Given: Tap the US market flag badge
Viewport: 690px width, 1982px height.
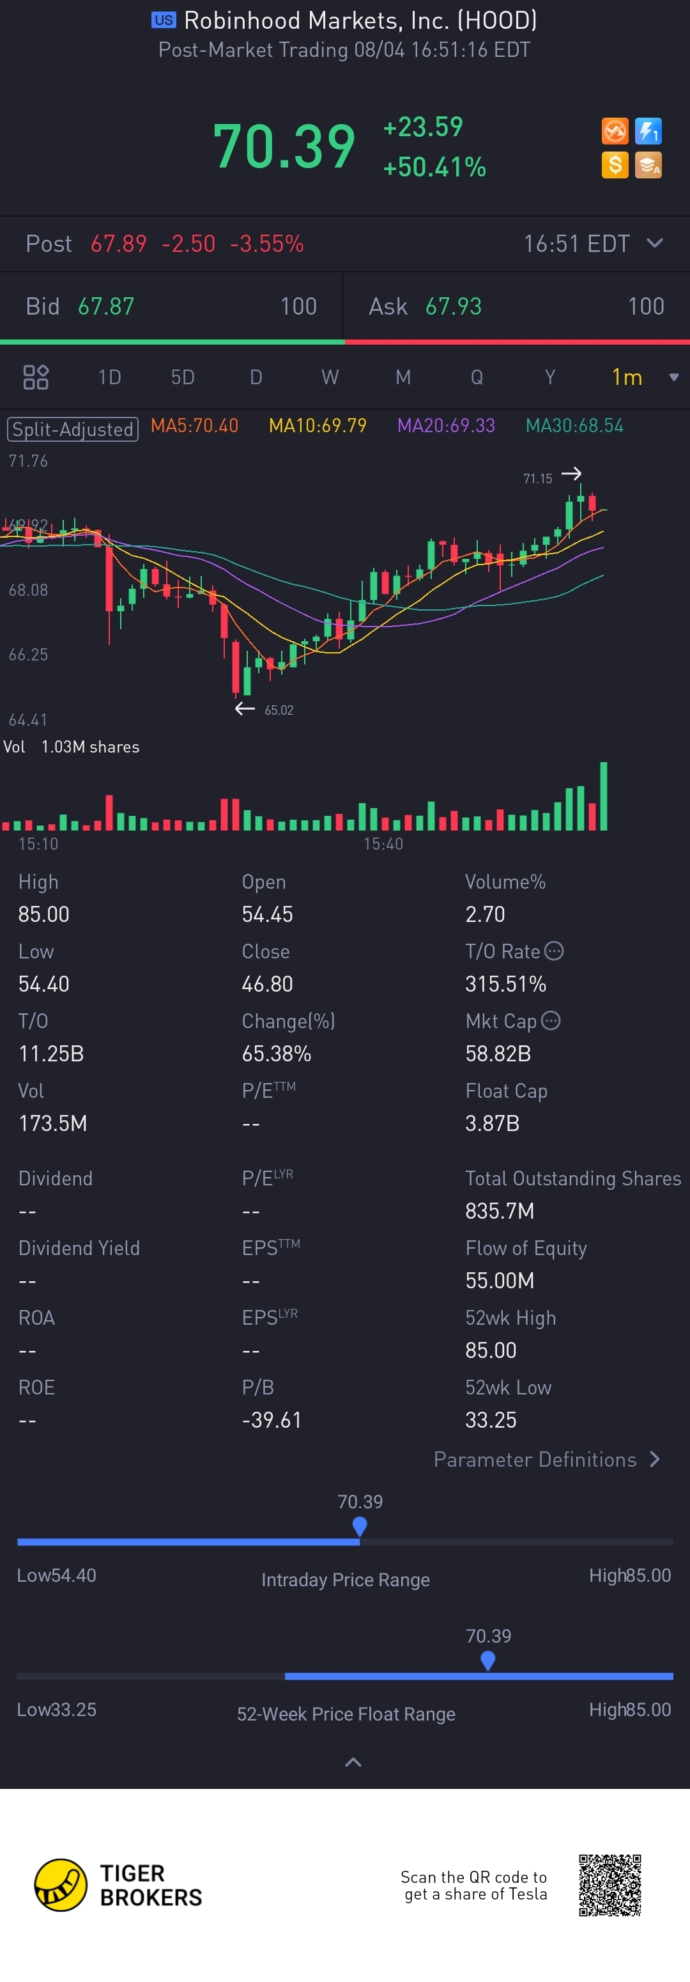Looking at the screenshot, I should click(163, 20).
